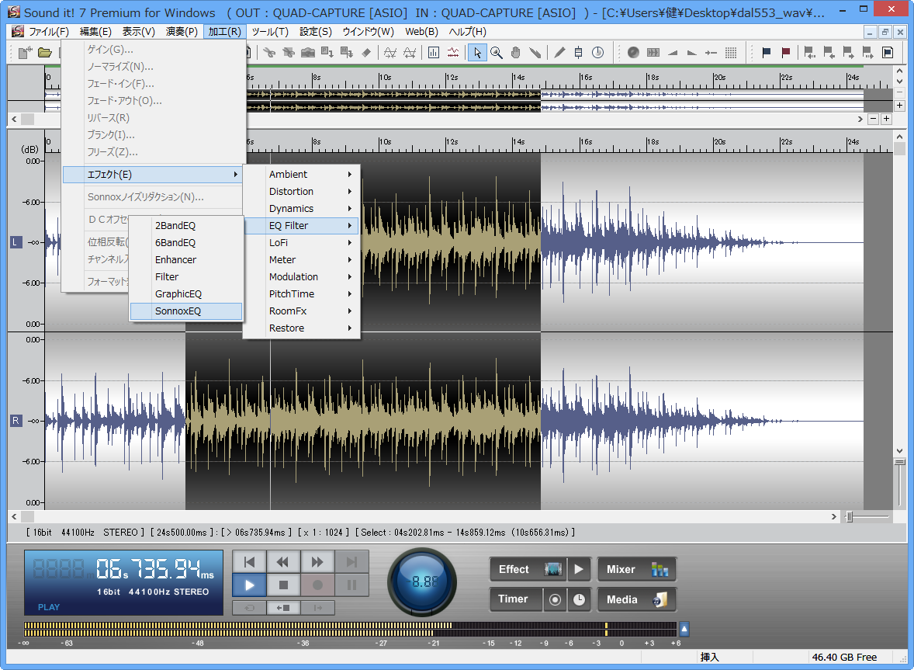
Task: Choose GraphicEQ from the EQ Filter submenu
Action: (x=186, y=294)
